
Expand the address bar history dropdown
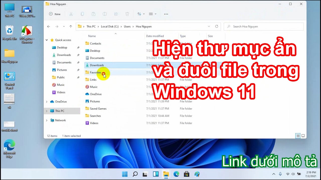coord(209,26)
